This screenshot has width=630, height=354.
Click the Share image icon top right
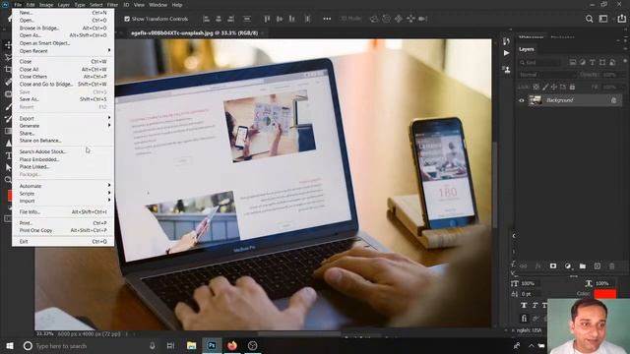tap(621, 19)
